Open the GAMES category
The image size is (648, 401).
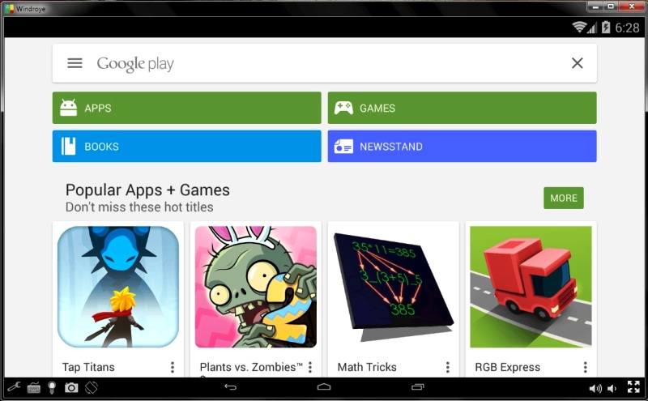coord(462,108)
